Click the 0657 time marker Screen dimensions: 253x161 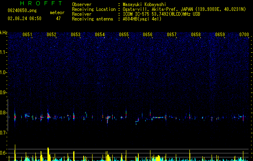point(172,35)
